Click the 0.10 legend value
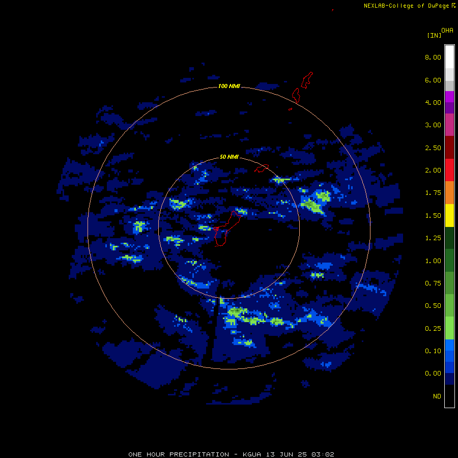Screen dimensions: 458x458 (433, 351)
